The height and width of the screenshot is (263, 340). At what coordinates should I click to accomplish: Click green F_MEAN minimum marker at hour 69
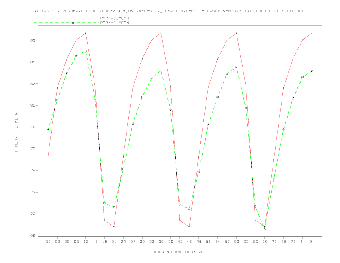[265, 229]
